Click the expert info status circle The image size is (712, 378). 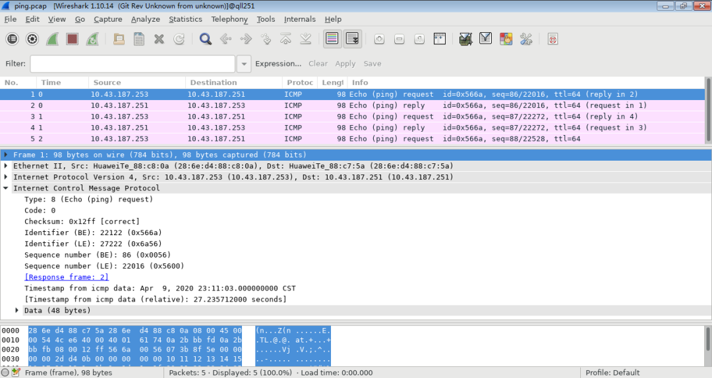(5, 373)
